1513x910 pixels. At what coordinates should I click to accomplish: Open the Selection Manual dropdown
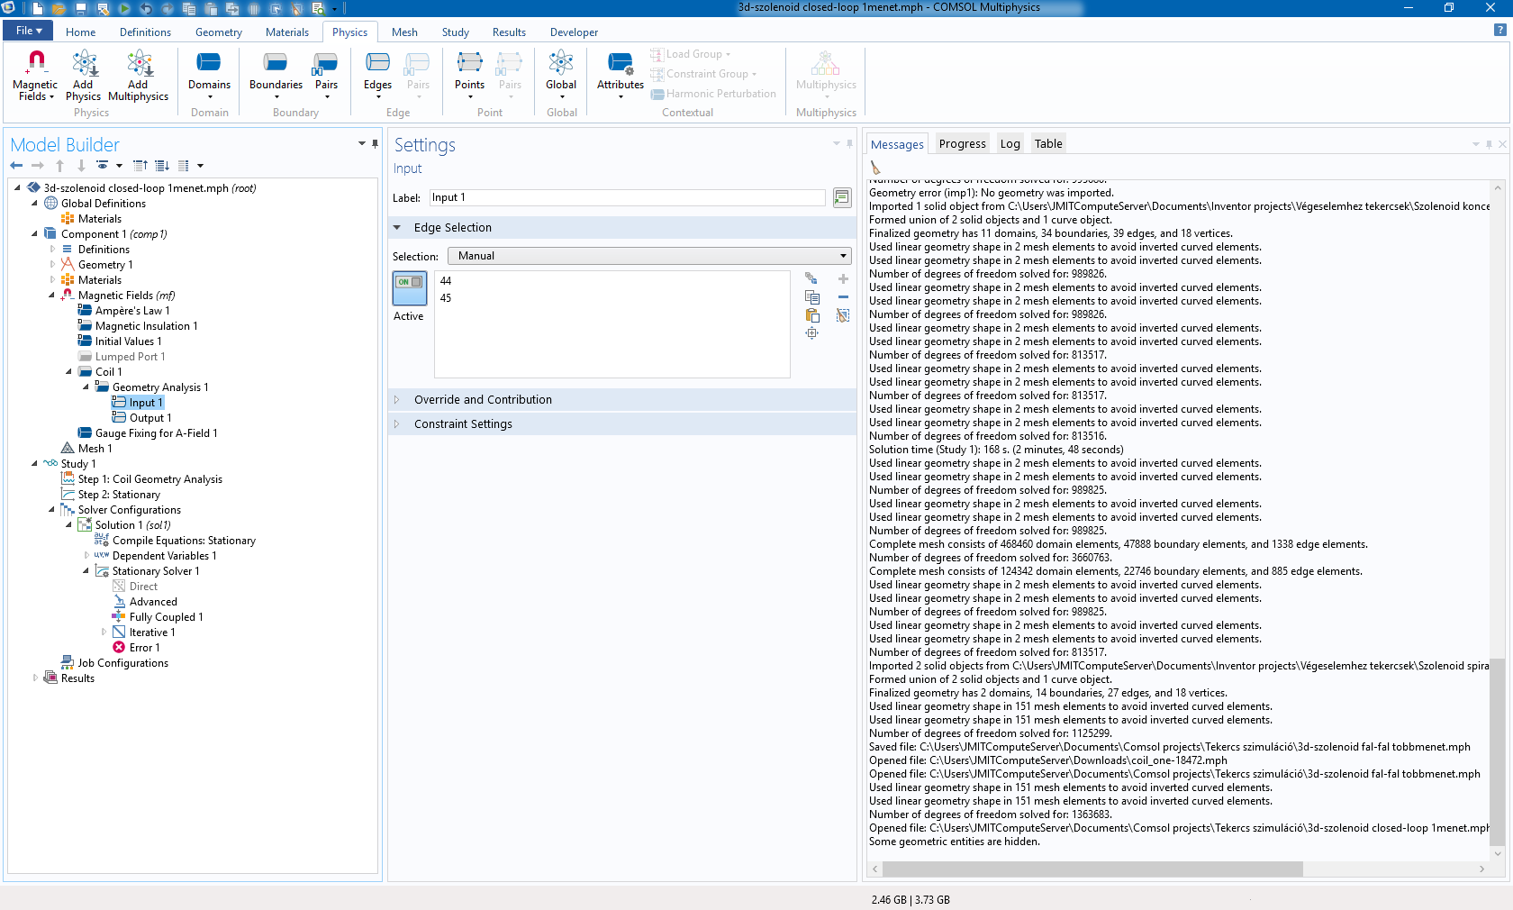click(648, 256)
